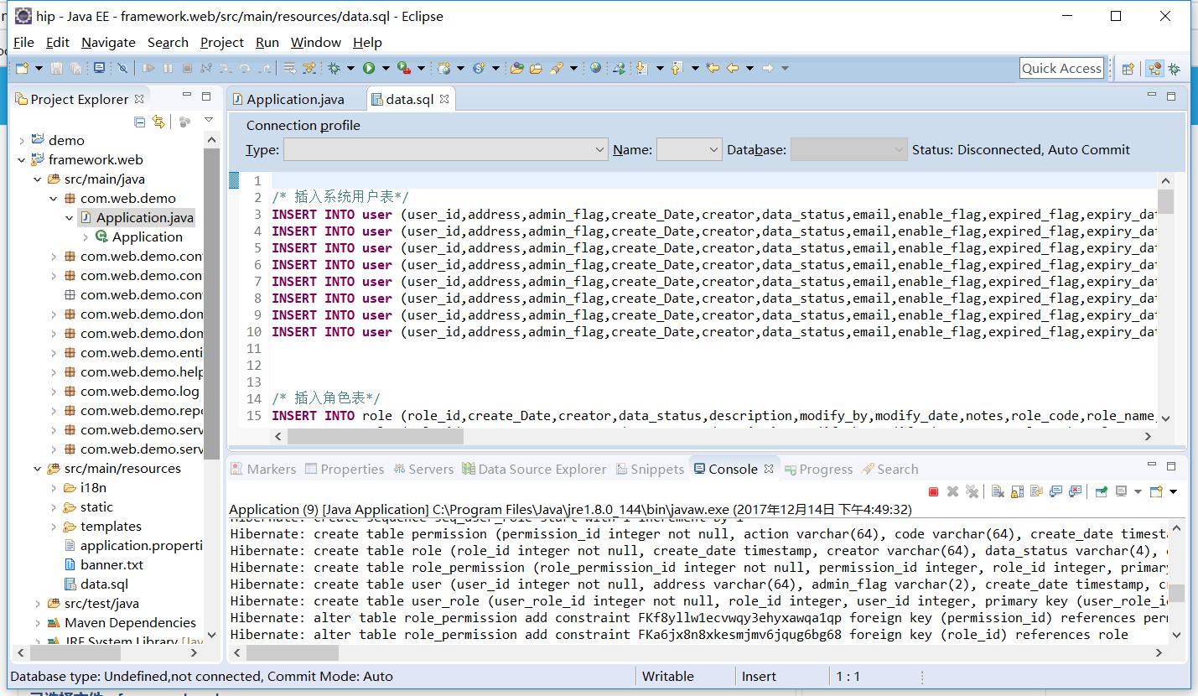This screenshot has height=696, width=1198.
Task: Click the Quick Access search field
Action: pyautogui.click(x=1061, y=69)
